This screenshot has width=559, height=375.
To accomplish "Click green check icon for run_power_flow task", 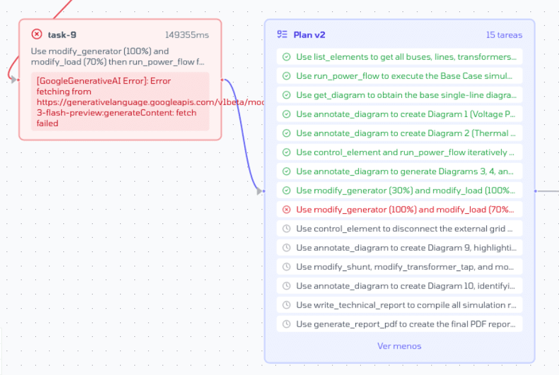I will pyautogui.click(x=287, y=76).
